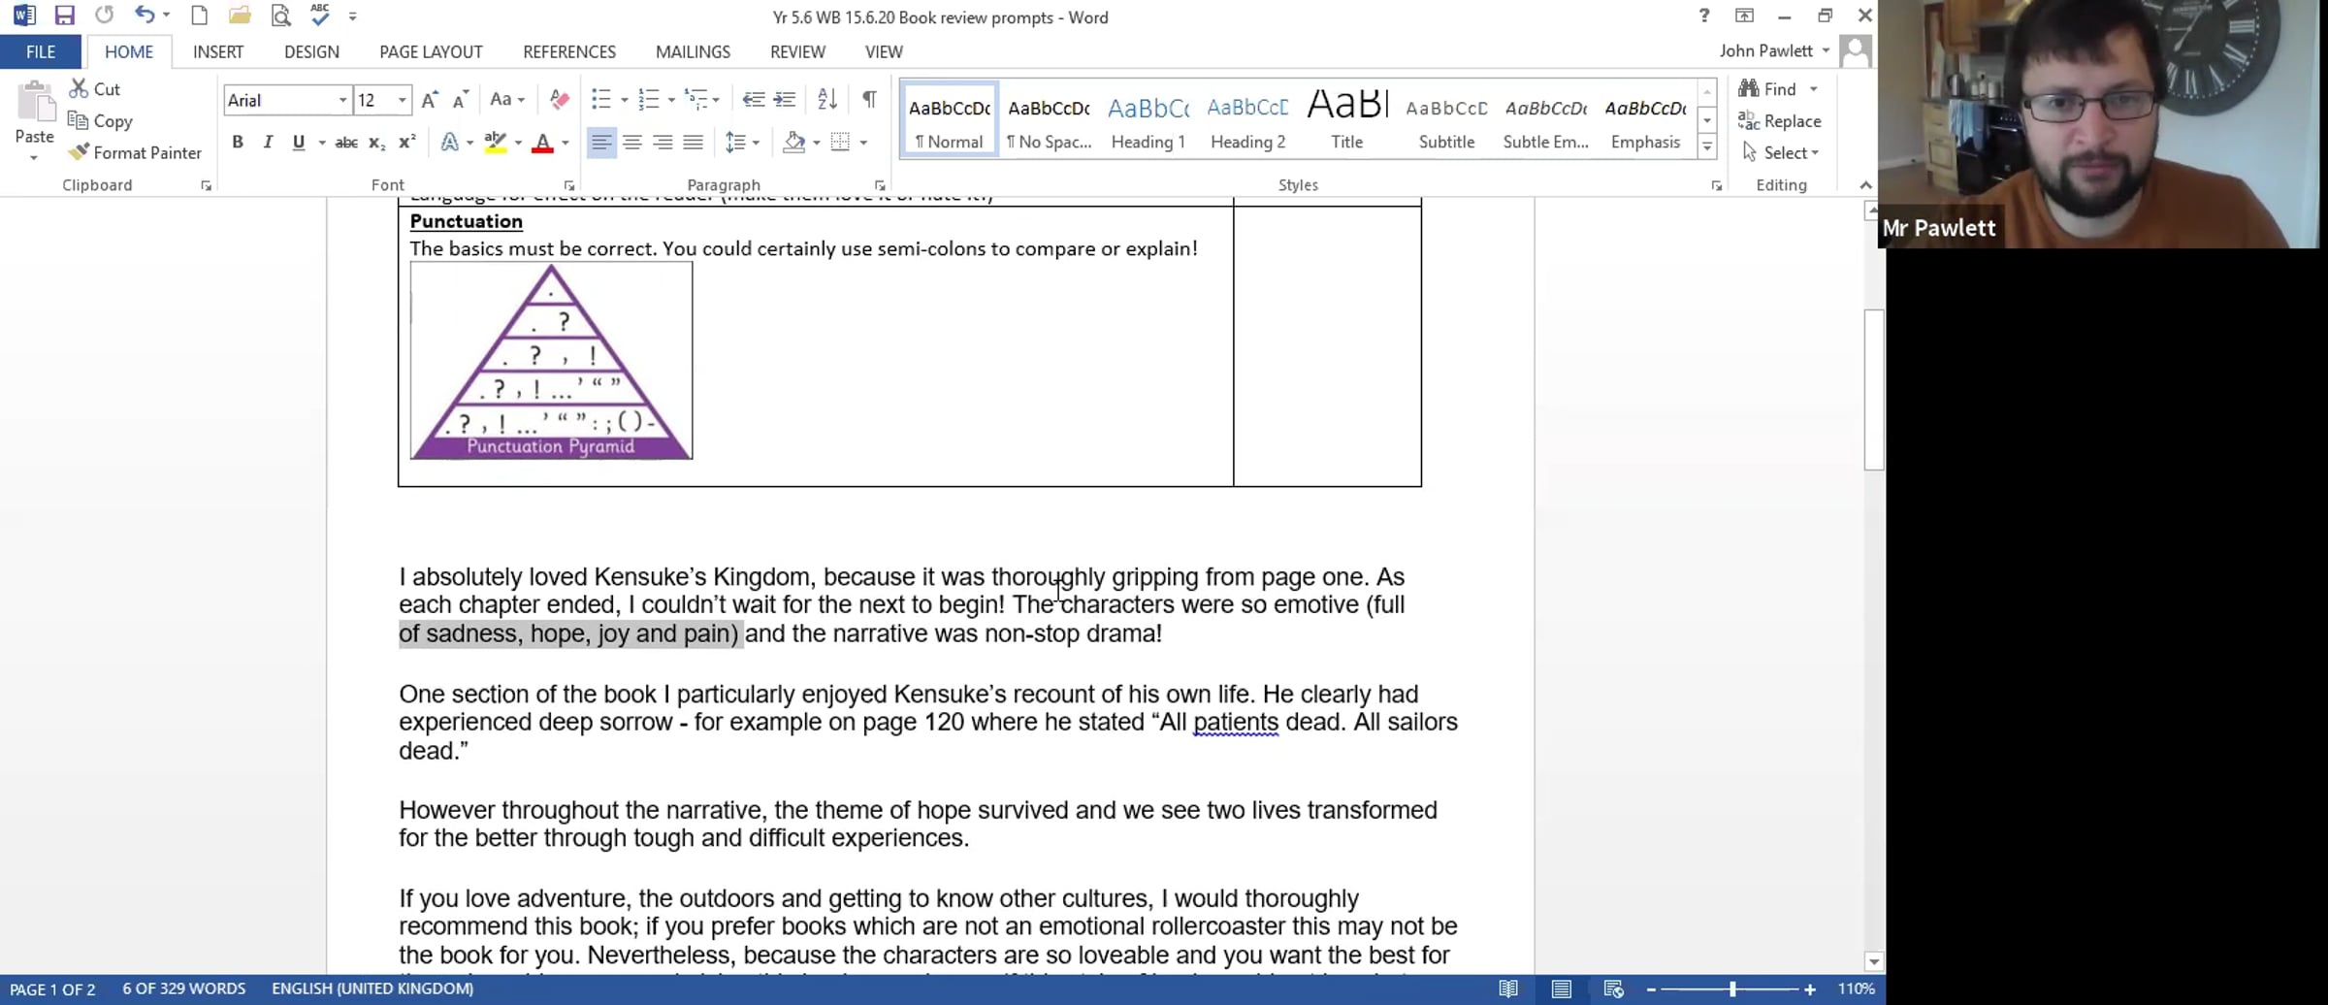Apply the red font colour
Image resolution: width=2328 pixels, height=1005 pixels.
tap(543, 144)
